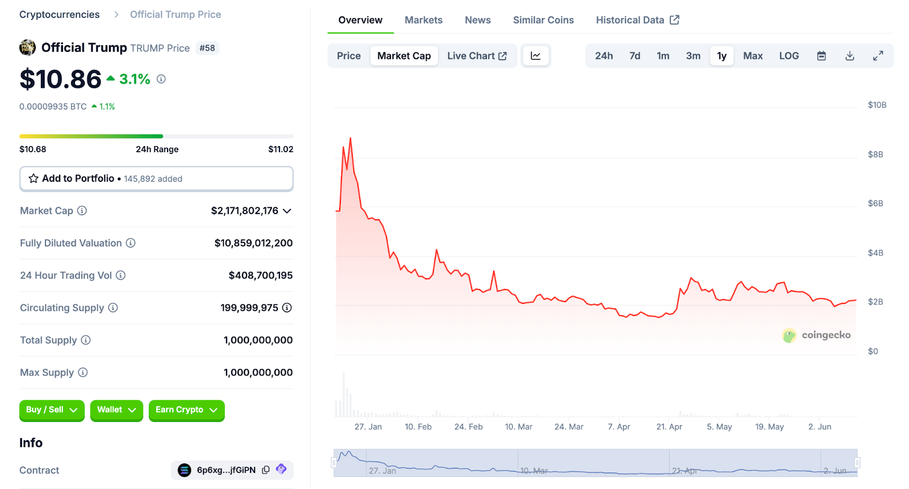Click Add to Portfolio button
This screenshot has width=909, height=489.
pos(156,178)
